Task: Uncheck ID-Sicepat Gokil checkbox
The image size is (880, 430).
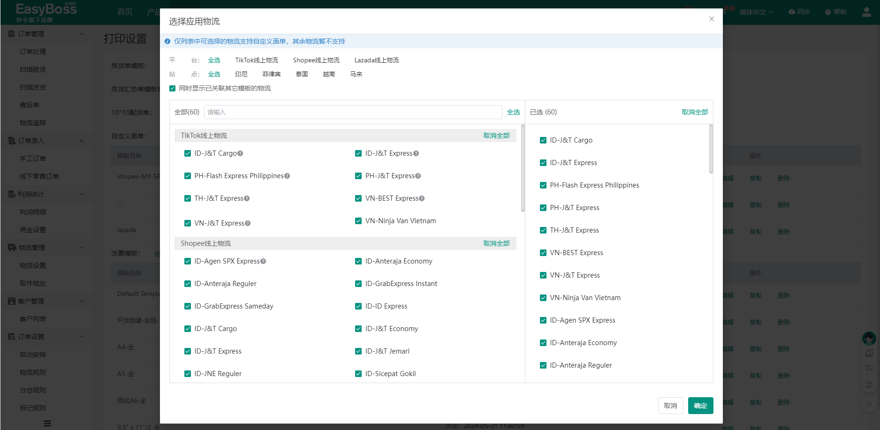Action: click(358, 374)
